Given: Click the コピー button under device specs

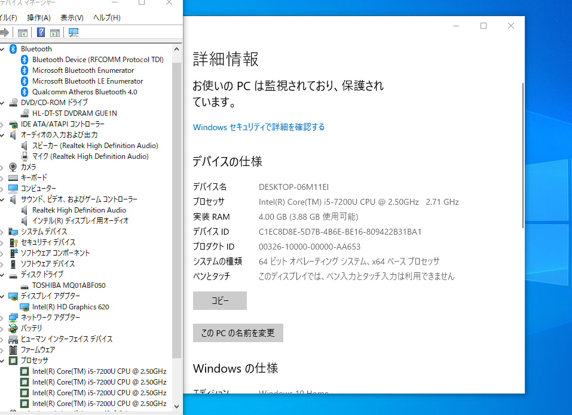Looking at the screenshot, I should [220, 300].
